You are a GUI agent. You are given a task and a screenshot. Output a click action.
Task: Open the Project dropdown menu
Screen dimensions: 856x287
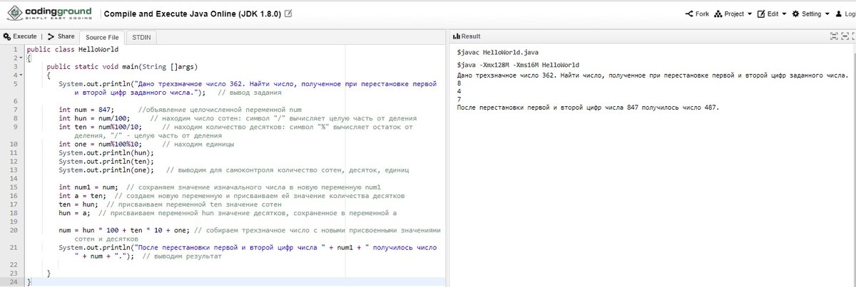[x=734, y=14]
